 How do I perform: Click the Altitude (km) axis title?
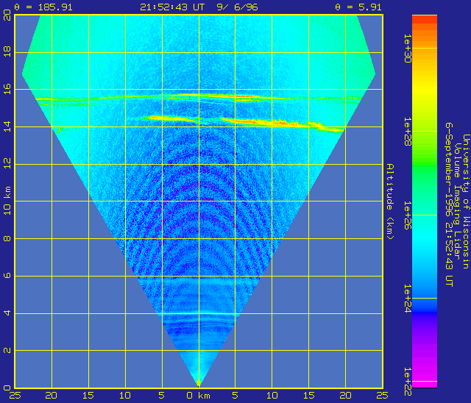coord(390,201)
